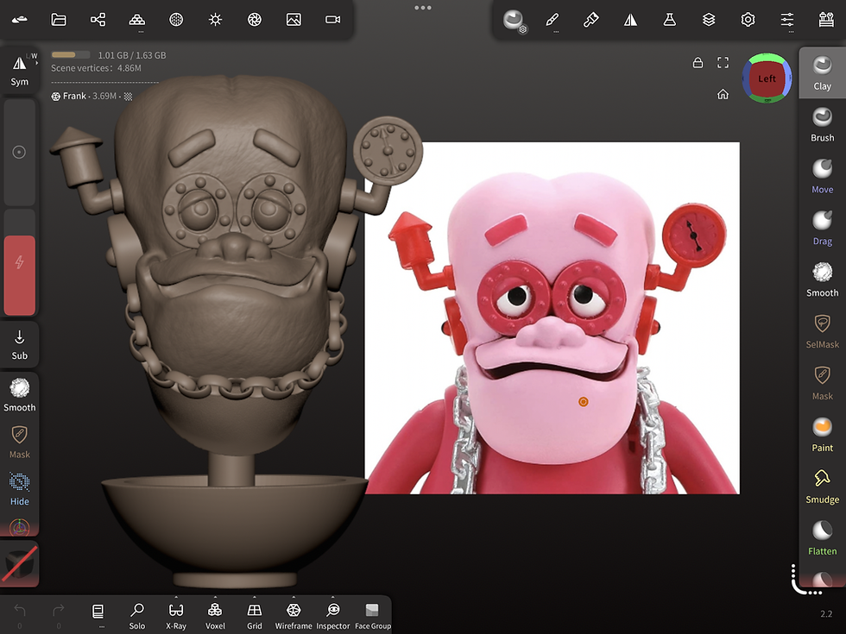Open the Symmetry settings menu in top bar

630,21
